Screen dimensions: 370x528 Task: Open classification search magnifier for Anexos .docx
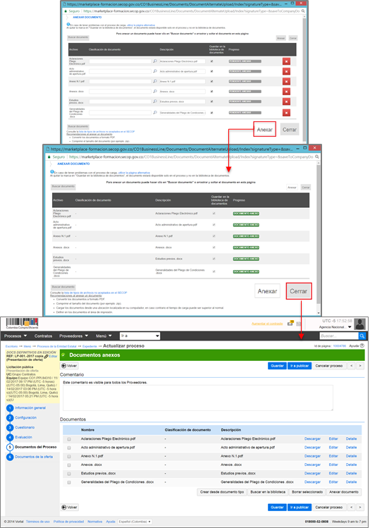(155, 91)
